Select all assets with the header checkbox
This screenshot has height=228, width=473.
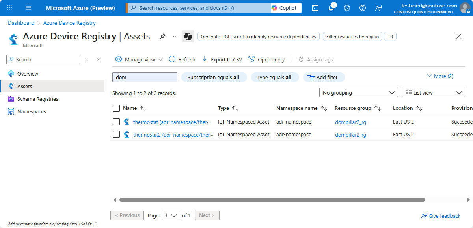[x=116, y=108]
